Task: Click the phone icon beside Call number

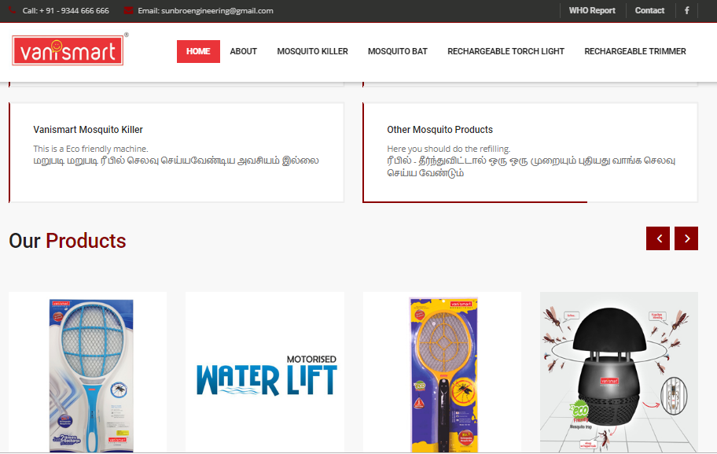Action: 13,10
